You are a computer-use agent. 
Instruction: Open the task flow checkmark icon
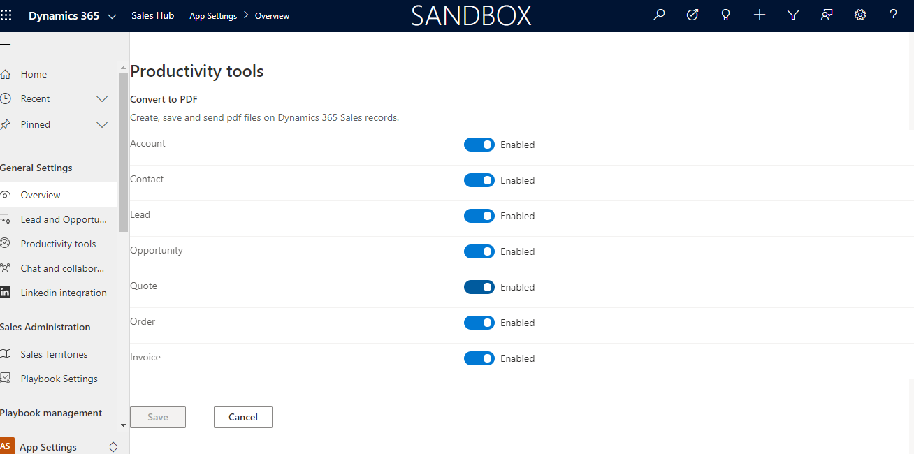pyautogui.click(x=692, y=15)
